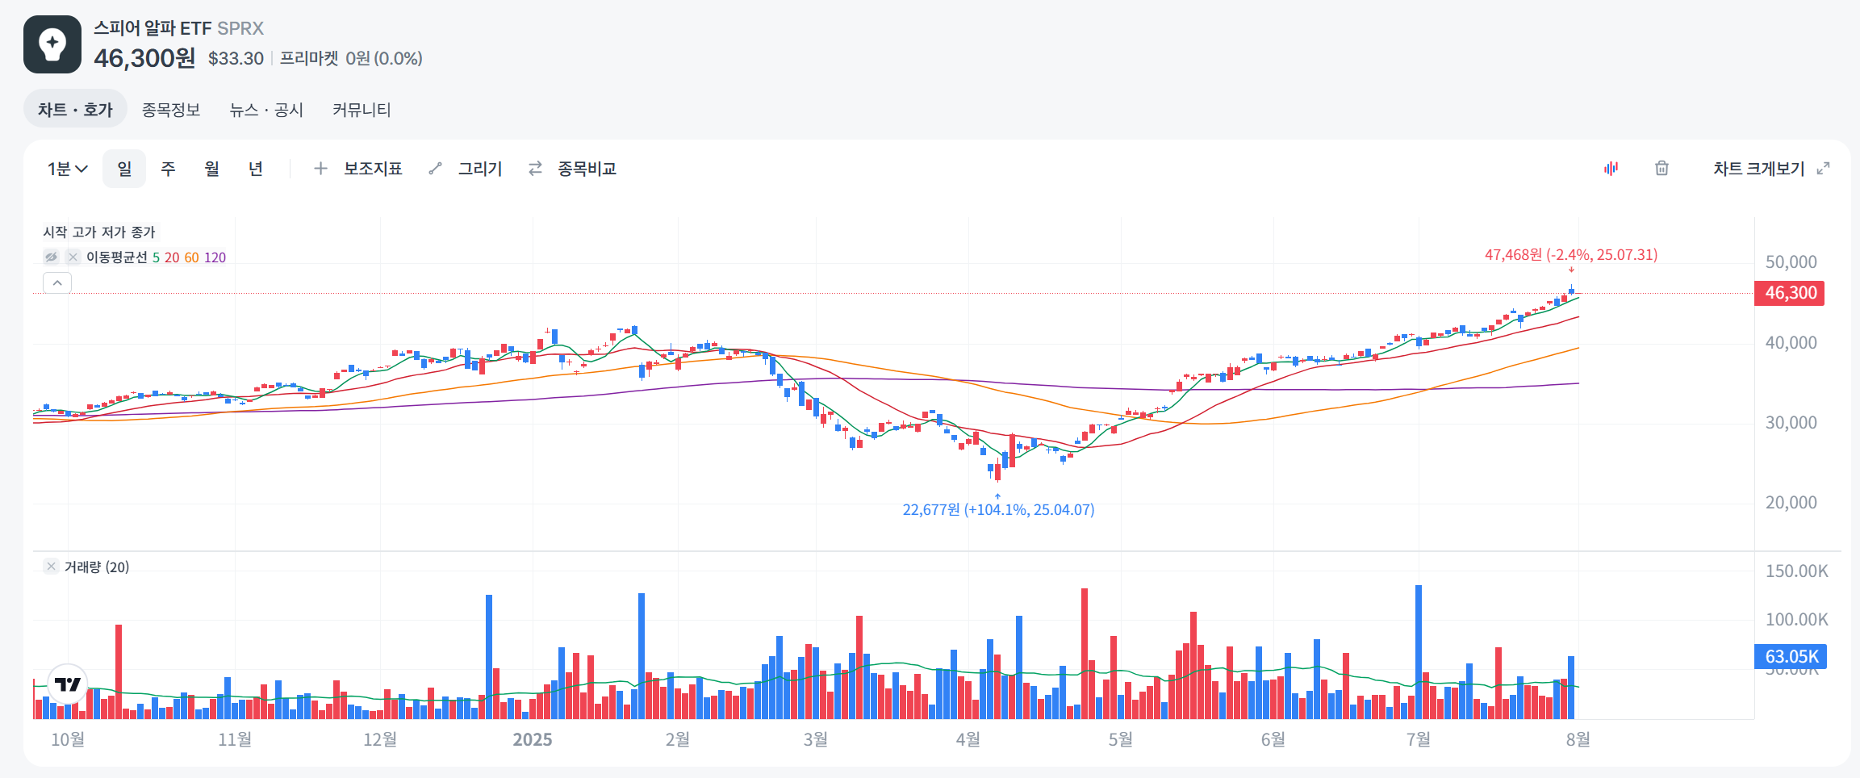
Task: Click the 46,300 current price tag on axis
Action: click(1790, 293)
